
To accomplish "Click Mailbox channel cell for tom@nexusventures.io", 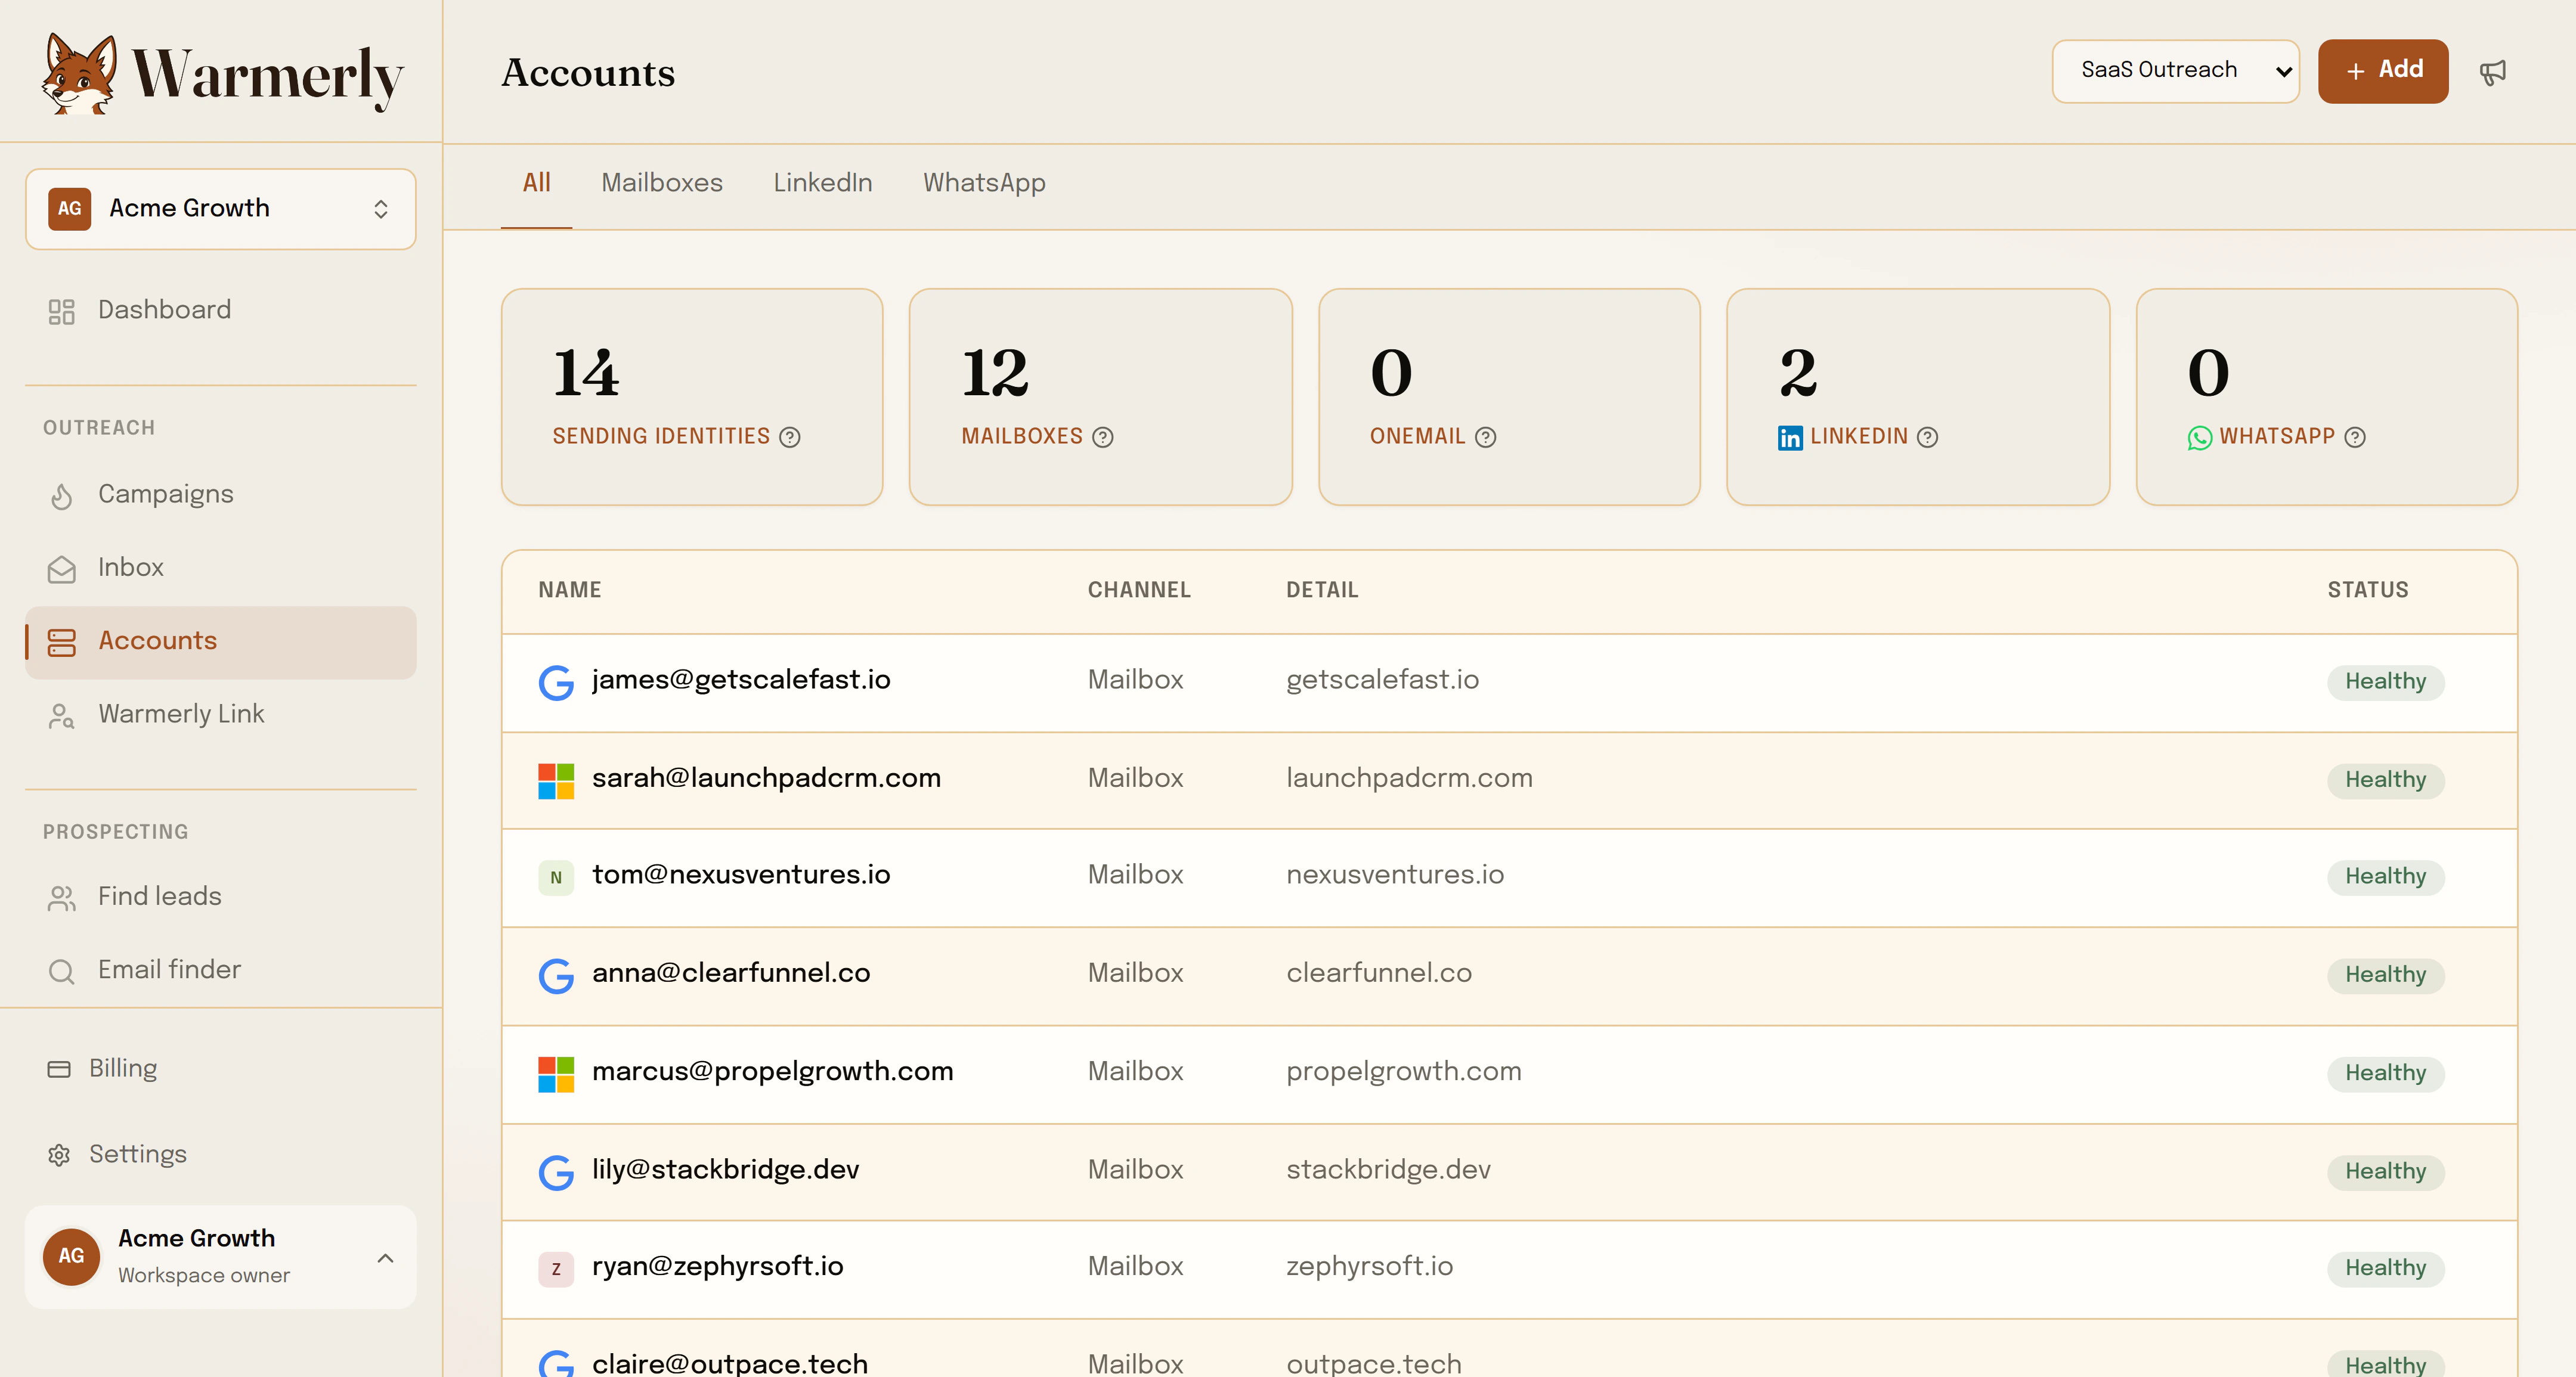I will click(1135, 875).
